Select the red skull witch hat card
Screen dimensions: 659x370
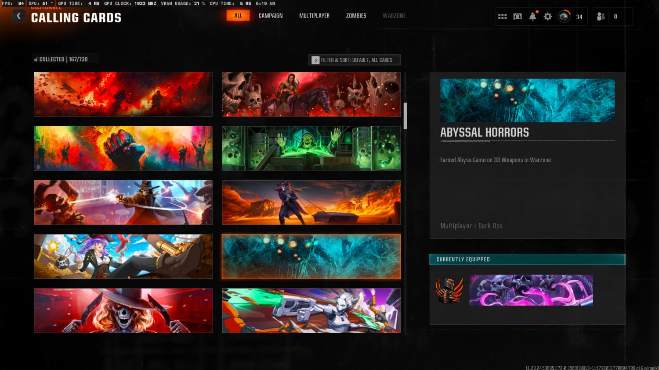pyautogui.click(x=123, y=310)
